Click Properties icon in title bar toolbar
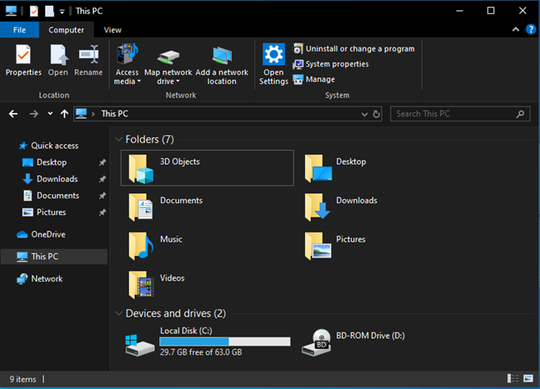Screen dimensions: 540x389 pos(33,12)
